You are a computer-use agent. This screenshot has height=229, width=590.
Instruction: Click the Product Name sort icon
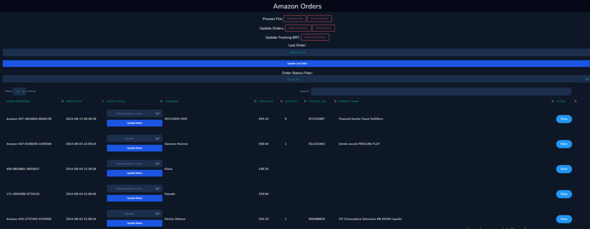(553, 101)
